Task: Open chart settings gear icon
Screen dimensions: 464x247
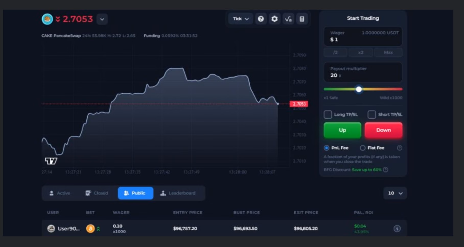Action: tap(274, 19)
